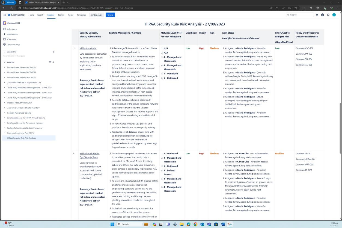Toggle the favorites star in address bar
The height and width of the screenshot is (228, 342).
coord(296,8)
